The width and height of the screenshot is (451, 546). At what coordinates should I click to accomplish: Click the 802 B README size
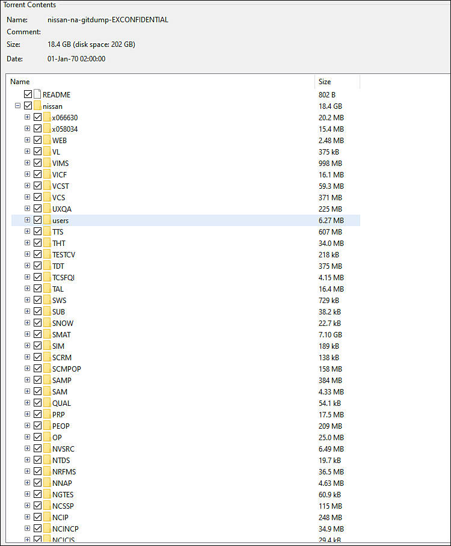(x=327, y=95)
